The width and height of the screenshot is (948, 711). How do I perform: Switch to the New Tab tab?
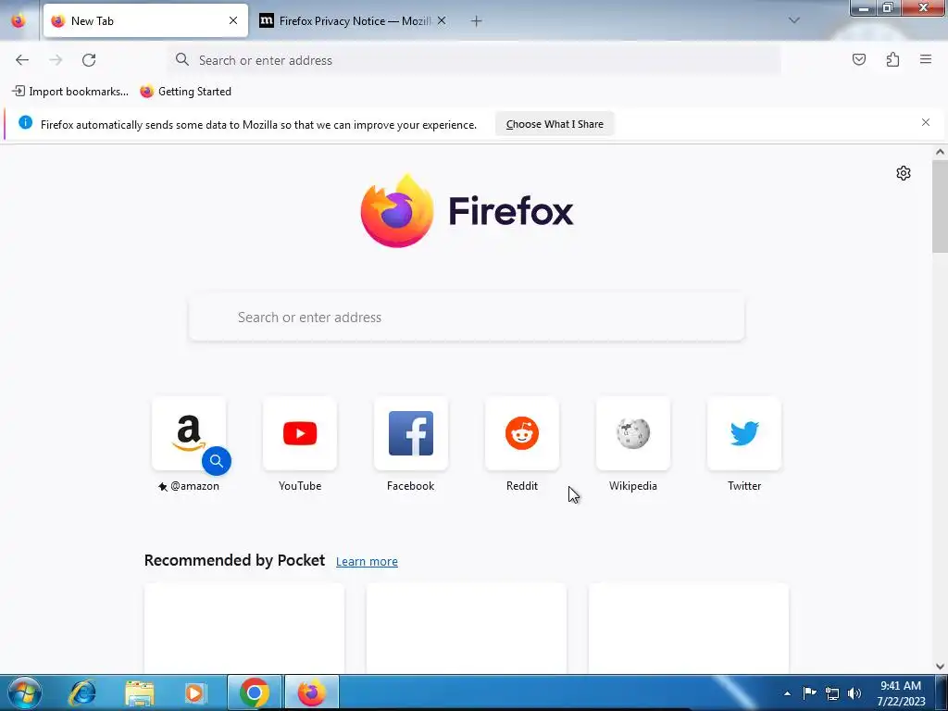point(145,20)
